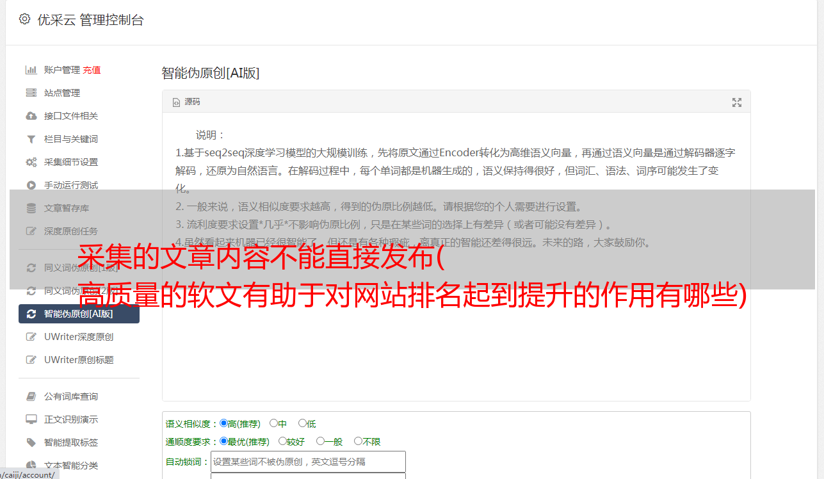
Task: Click the gears icon for 采集细节设置
Action: [31, 162]
